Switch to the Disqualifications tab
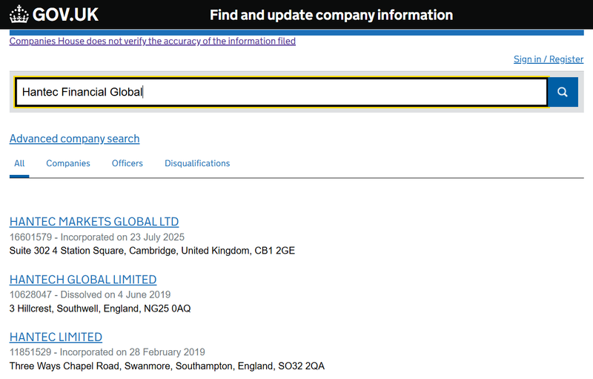Viewport: 593px width, 379px height. click(197, 163)
